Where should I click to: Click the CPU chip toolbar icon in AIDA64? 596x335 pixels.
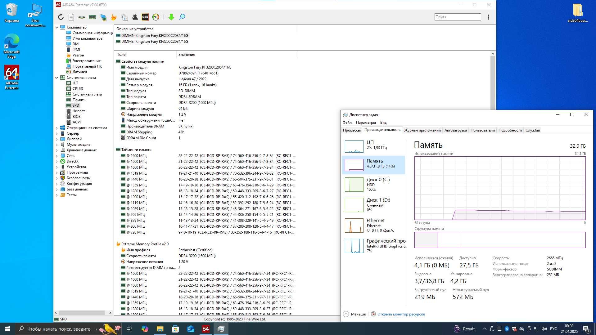point(82,17)
